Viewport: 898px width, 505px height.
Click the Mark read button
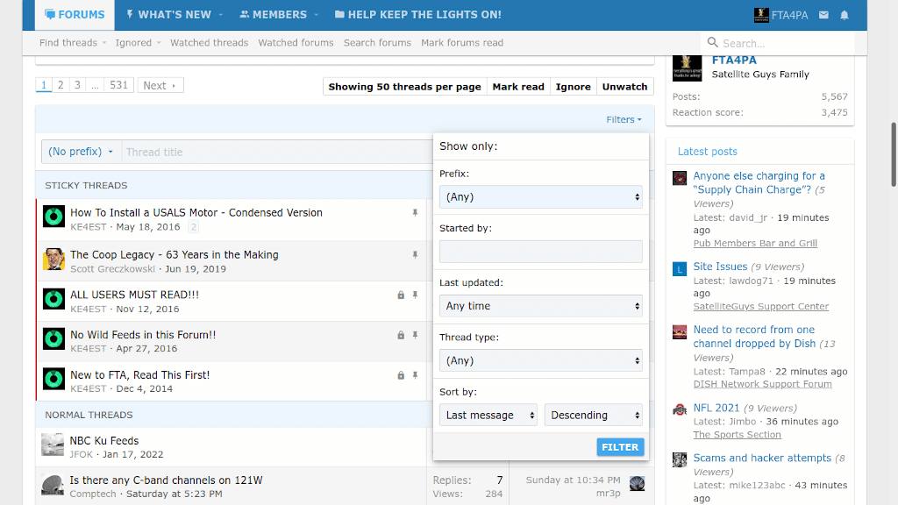point(518,87)
